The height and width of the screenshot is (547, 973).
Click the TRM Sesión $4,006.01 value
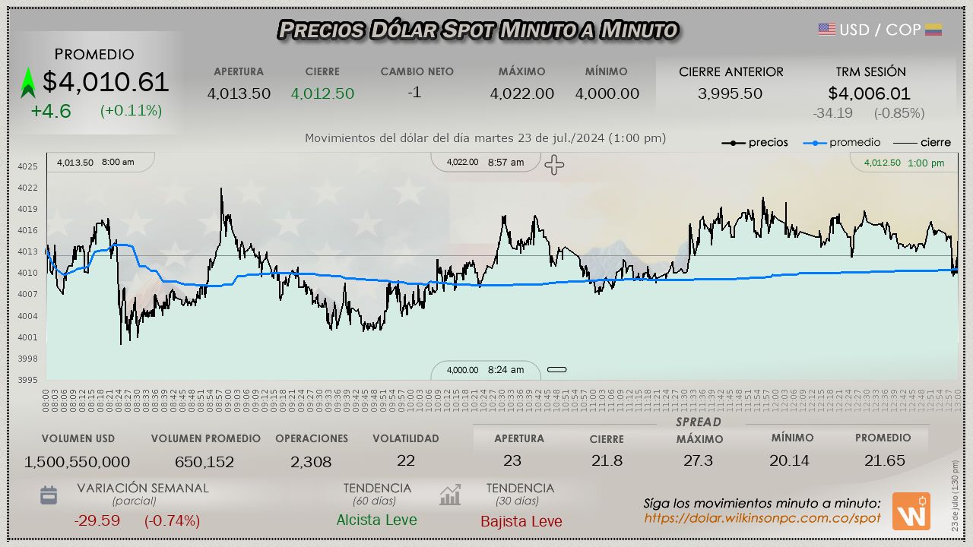[x=869, y=93]
